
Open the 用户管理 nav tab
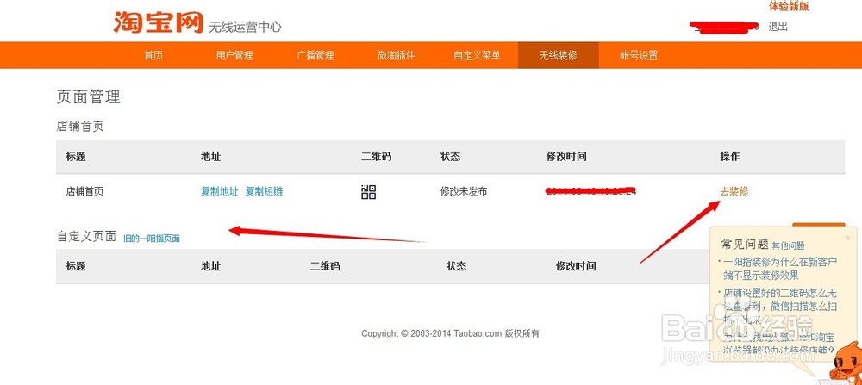tap(234, 55)
